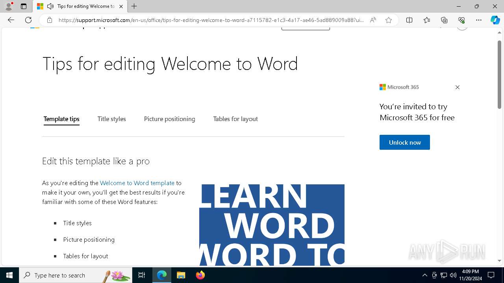Add this page to favorites star
The width and height of the screenshot is (504, 283).
[x=389, y=20]
